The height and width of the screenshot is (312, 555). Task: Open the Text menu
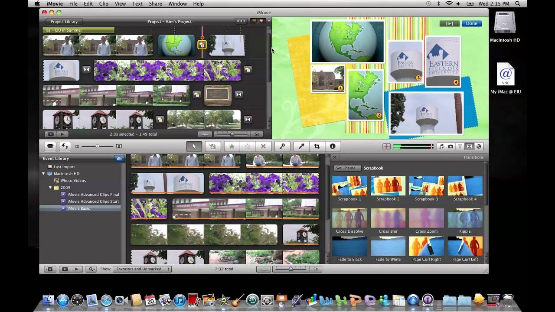137,3
